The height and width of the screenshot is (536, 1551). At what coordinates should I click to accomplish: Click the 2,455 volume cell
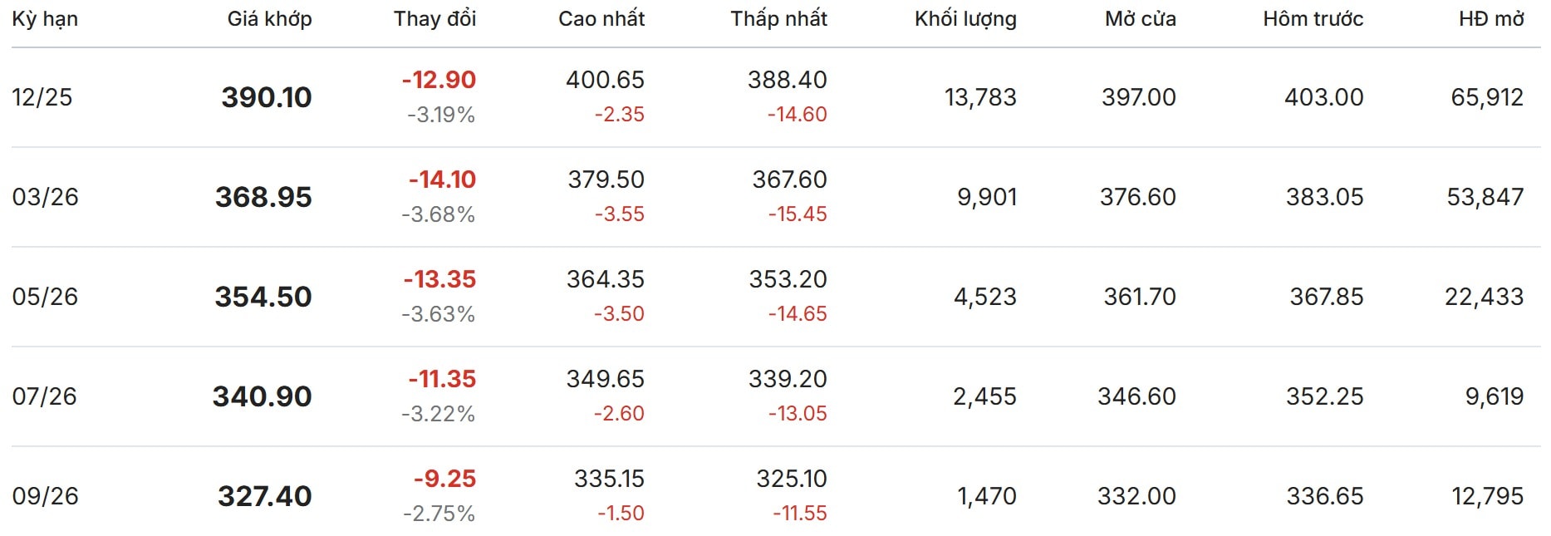[984, 396]
